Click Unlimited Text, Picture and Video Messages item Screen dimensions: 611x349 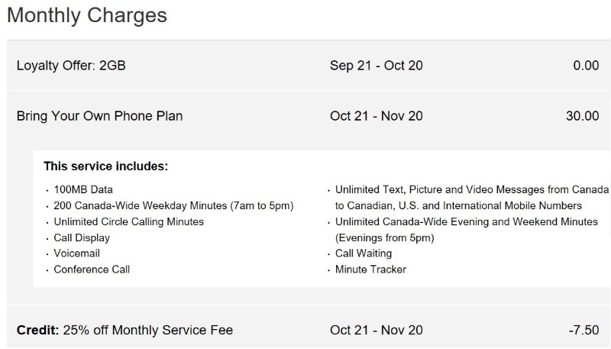pyautogui.click(x=471, y=198)
